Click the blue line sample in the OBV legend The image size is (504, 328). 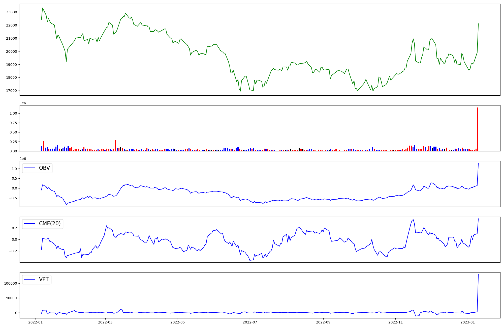[29, 168]
